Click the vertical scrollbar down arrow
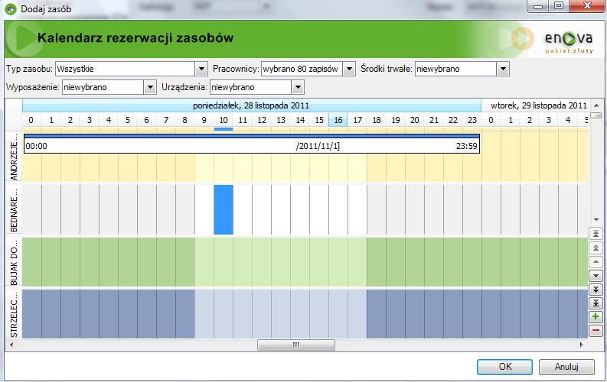The width and height of the screenshot is (607, 382). coord(596,219)
